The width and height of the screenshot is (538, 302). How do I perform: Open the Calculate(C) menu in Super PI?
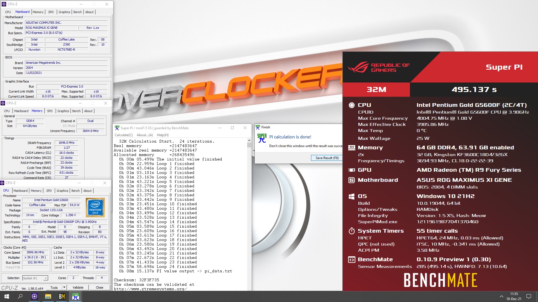(124, 135)
